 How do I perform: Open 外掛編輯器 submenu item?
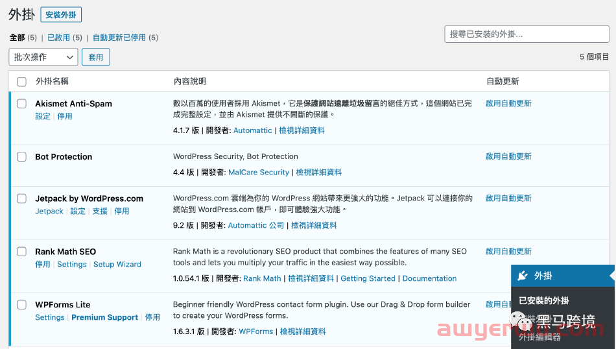tap(539, 337)
